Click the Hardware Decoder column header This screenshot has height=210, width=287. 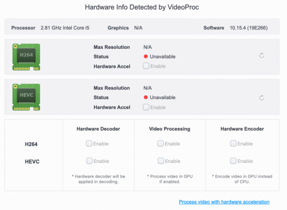[98, 129]
